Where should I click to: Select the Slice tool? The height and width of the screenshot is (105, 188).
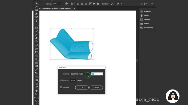(x=36, y=87)
